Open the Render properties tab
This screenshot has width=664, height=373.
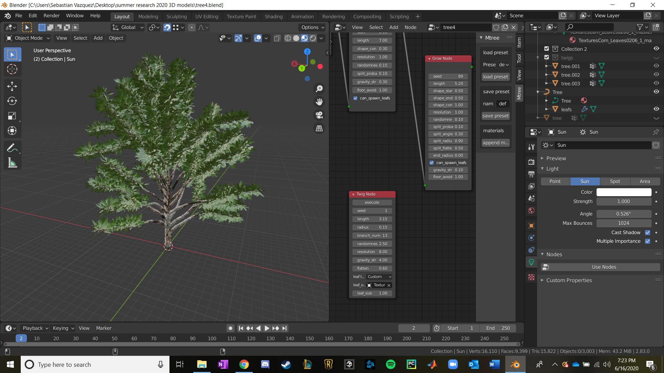tap(532, 162)
